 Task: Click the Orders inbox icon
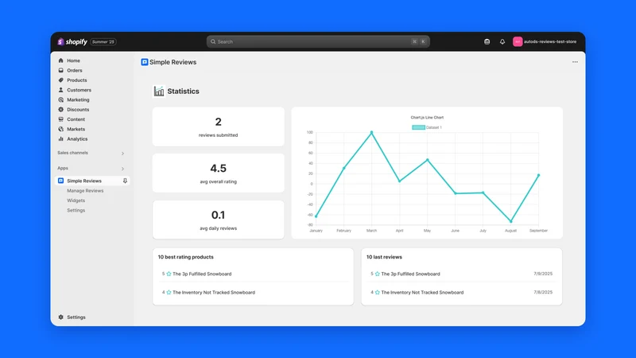tap(61, 70)
